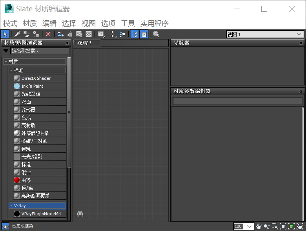Open the 工具 menu
Image resolution: width=306 pixels, height=231 pixels.
pyautogui.click(x=128, y=23)
